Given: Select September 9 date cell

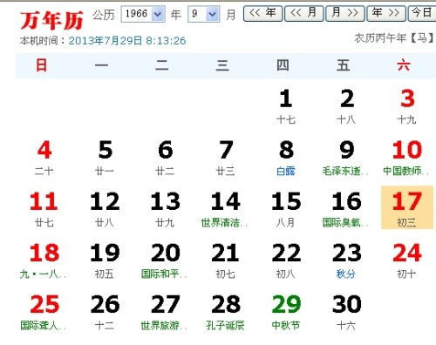Looking at the screenshot, I should [x=346, y=158].
